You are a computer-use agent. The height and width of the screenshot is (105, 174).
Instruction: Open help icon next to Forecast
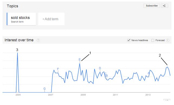(168, 40)
